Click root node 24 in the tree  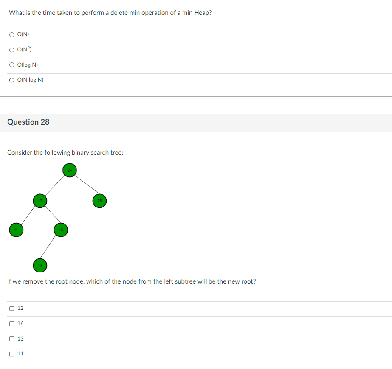[x=70, y=170]
